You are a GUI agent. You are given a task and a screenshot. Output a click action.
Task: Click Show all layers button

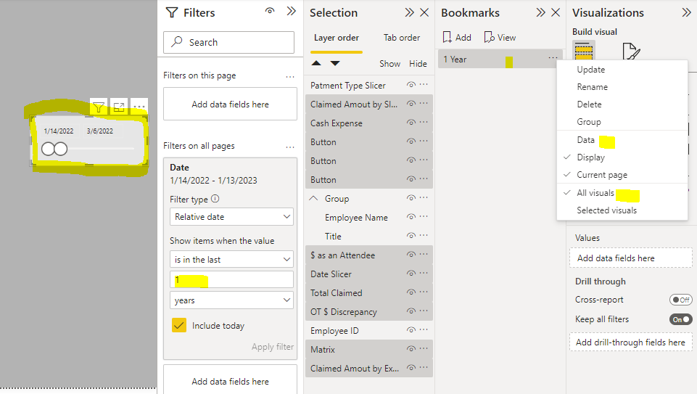click(x=389, y=64)
